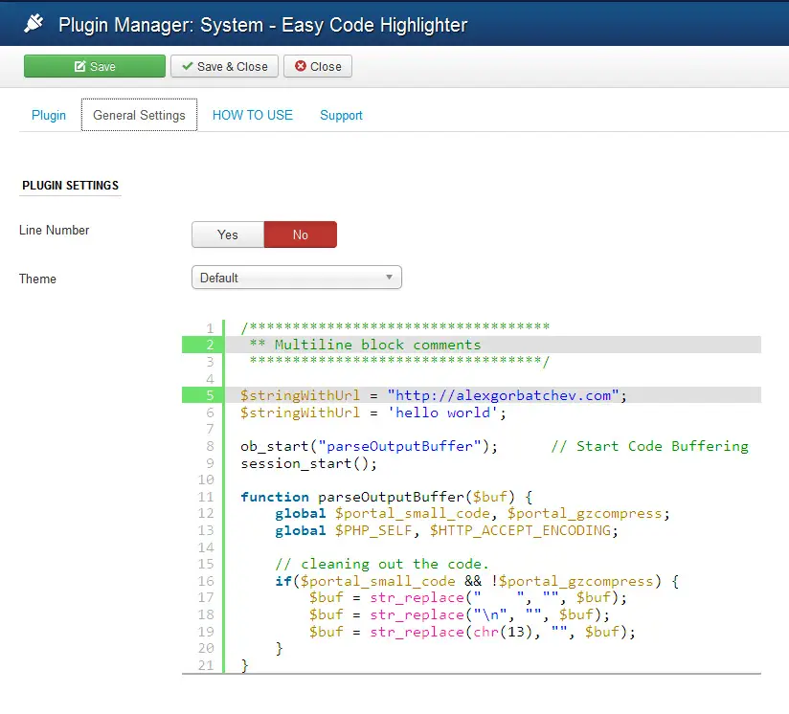Set Line Number to No

click(x=301, y=234)
